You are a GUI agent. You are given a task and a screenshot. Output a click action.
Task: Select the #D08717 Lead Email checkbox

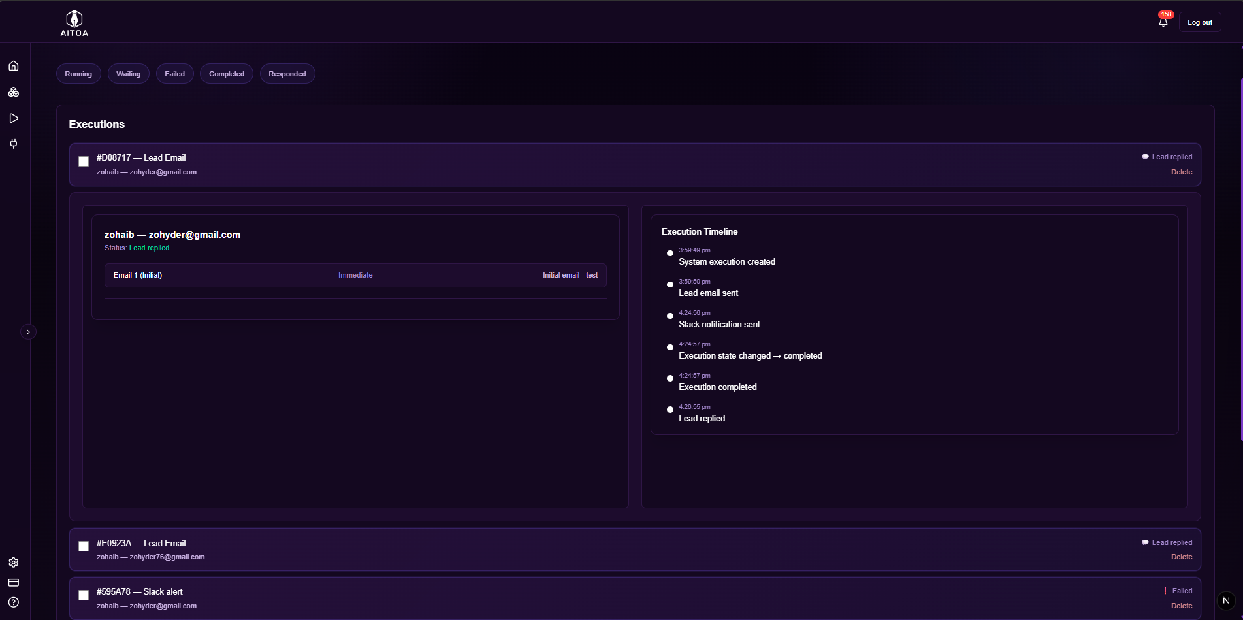point(84,161)
